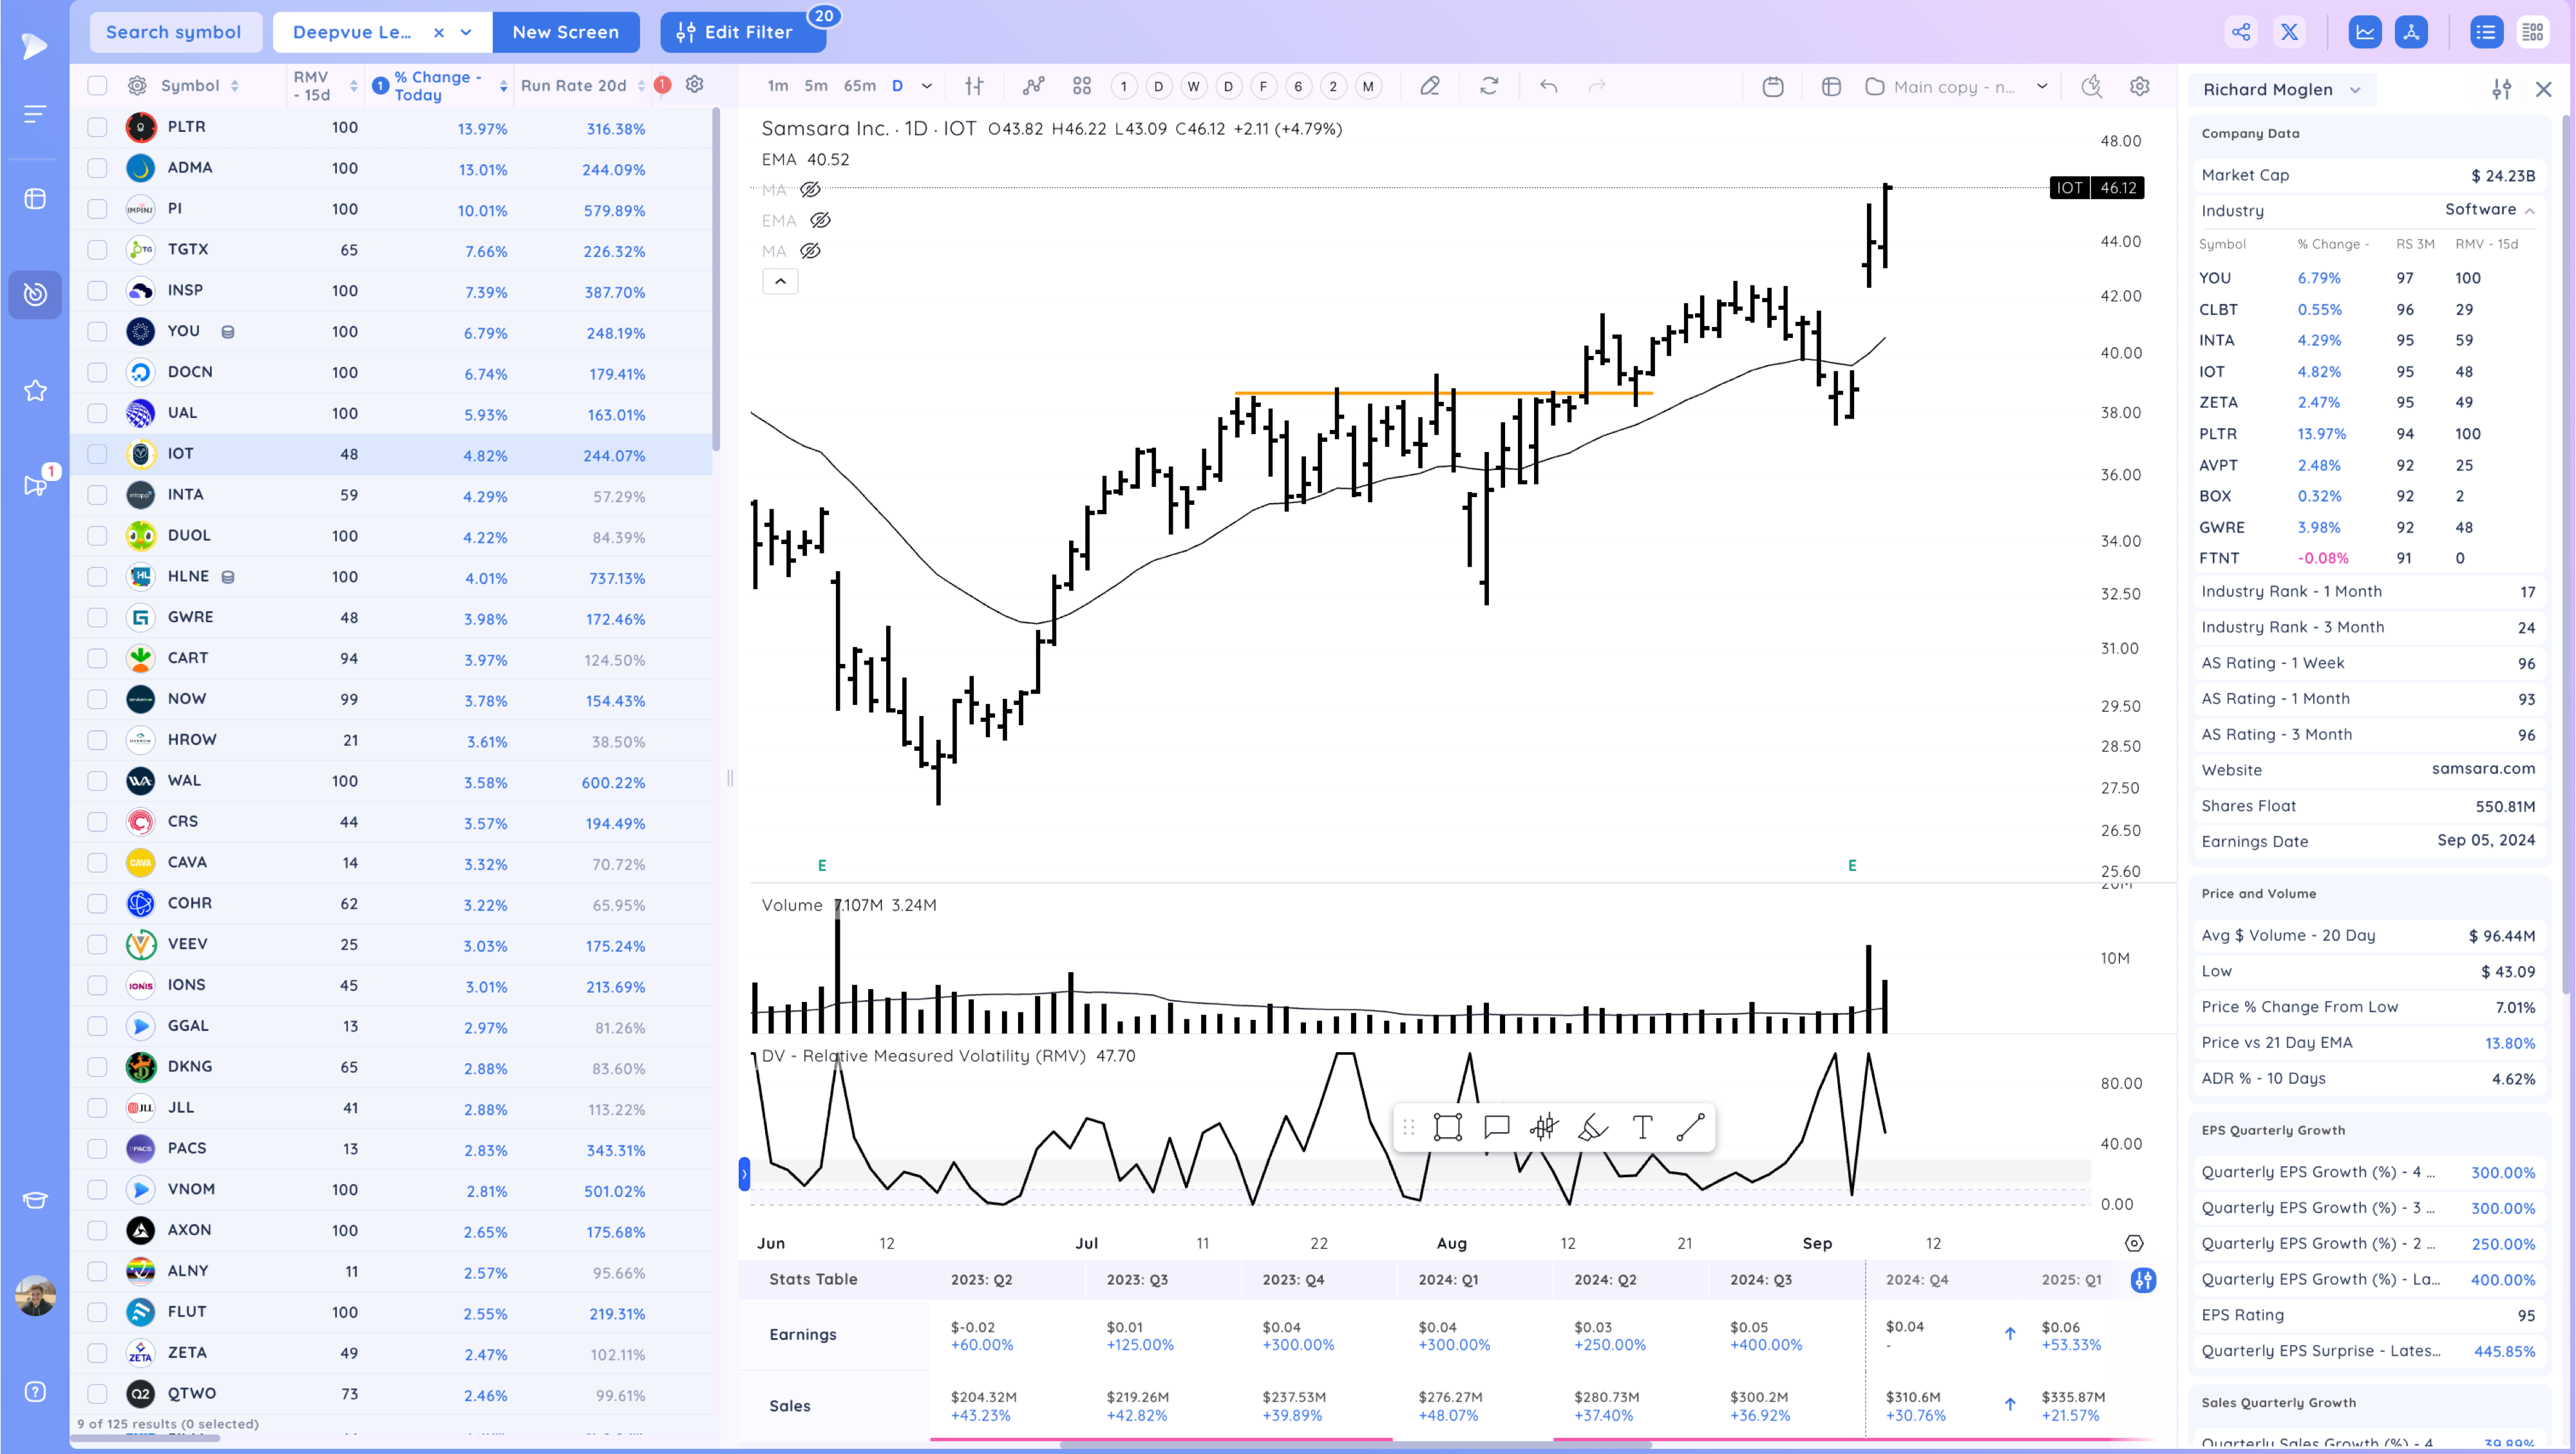Pick the trend line drawing tool
2576x1454 pixels.
click(x=1690, y=1127)
